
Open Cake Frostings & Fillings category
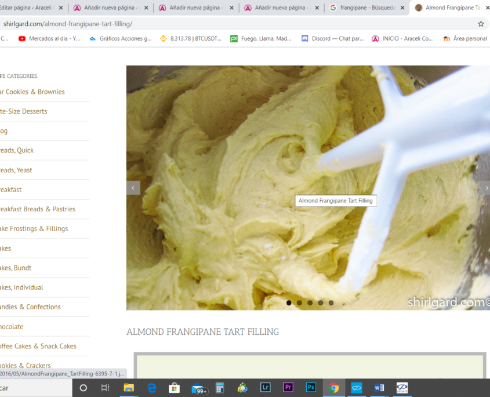pos(34,229)
